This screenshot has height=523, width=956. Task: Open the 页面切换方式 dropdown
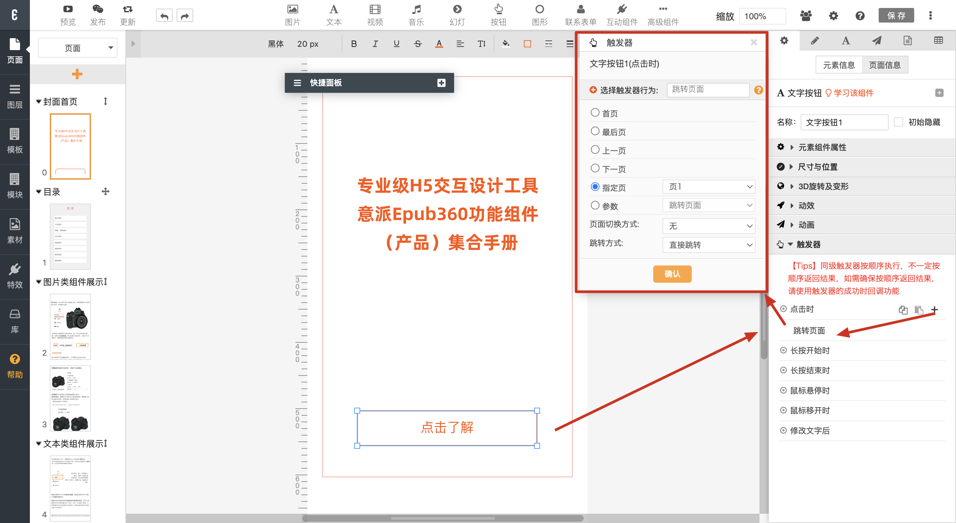click(x=708, y=226)
